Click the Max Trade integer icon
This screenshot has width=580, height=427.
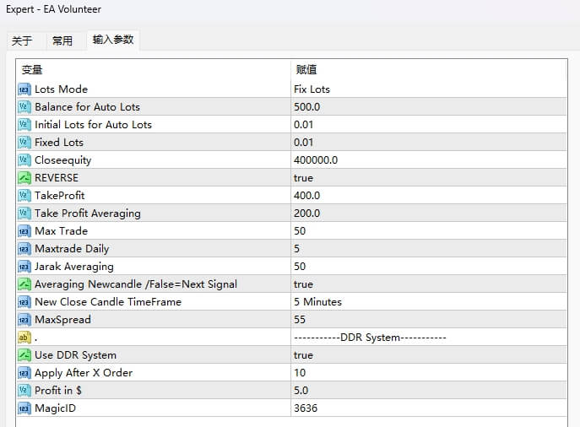pyautogui.click(x=24, y=231)
